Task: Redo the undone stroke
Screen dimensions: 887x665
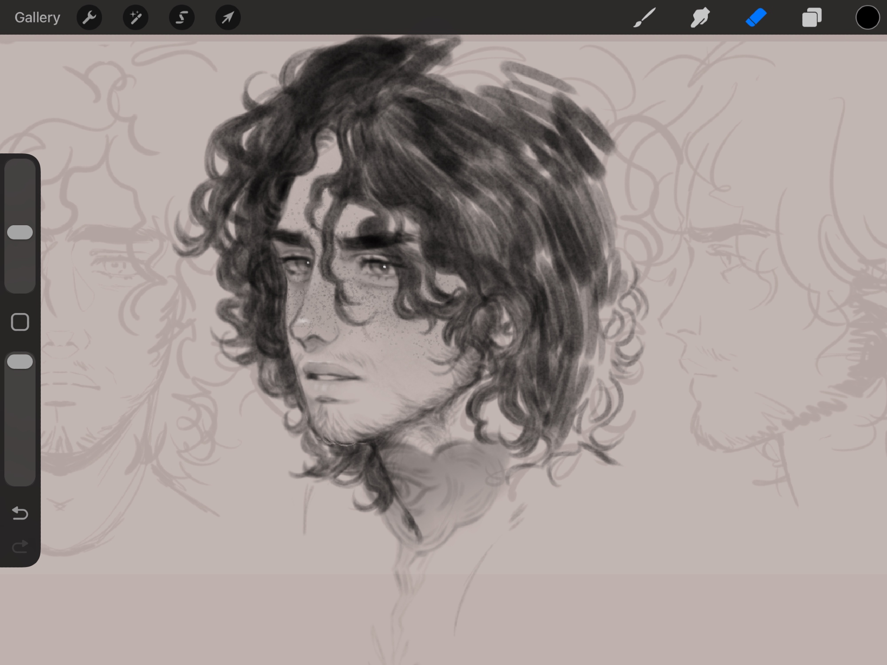Action: [20, 547]
